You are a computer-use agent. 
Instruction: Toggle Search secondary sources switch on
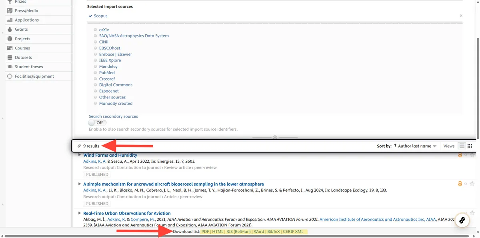tap(98, 123)
